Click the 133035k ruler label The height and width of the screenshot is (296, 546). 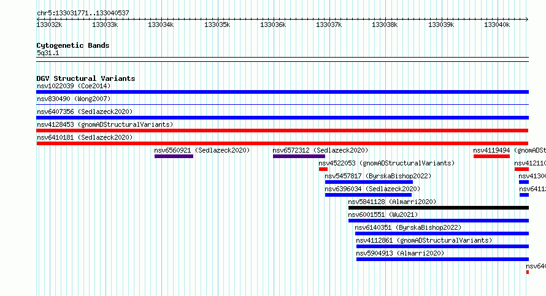217,25
